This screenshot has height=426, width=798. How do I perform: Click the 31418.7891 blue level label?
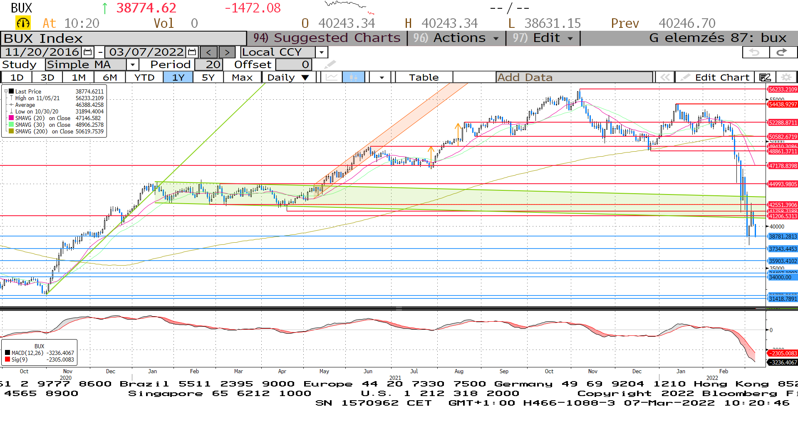point(783,299)
